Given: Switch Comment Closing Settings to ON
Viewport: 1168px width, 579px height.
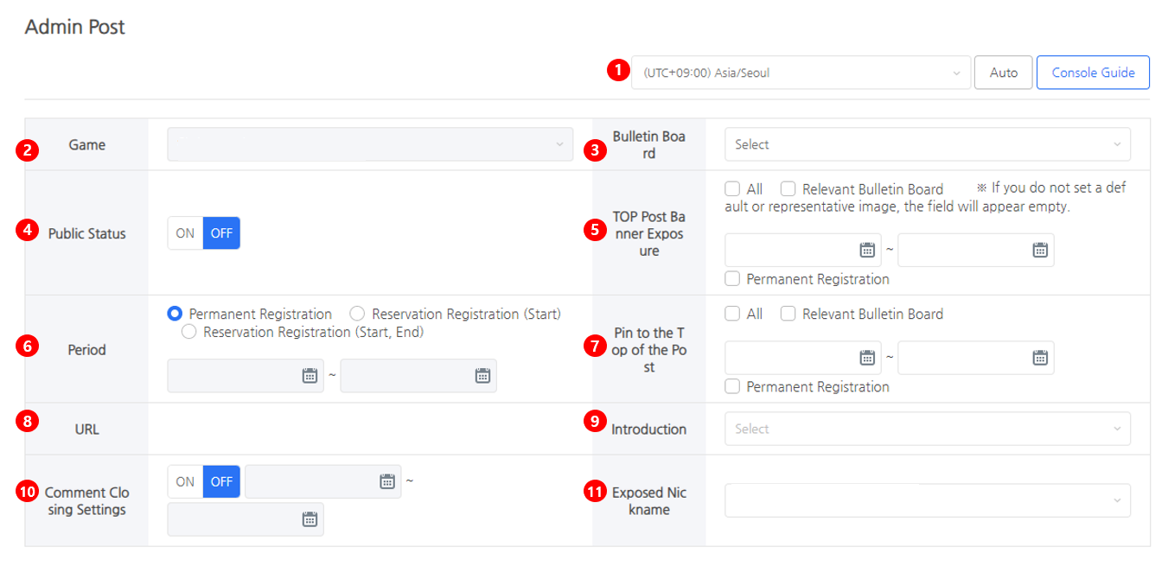Looking at the screenshot, I should click(x=185, y=481).
